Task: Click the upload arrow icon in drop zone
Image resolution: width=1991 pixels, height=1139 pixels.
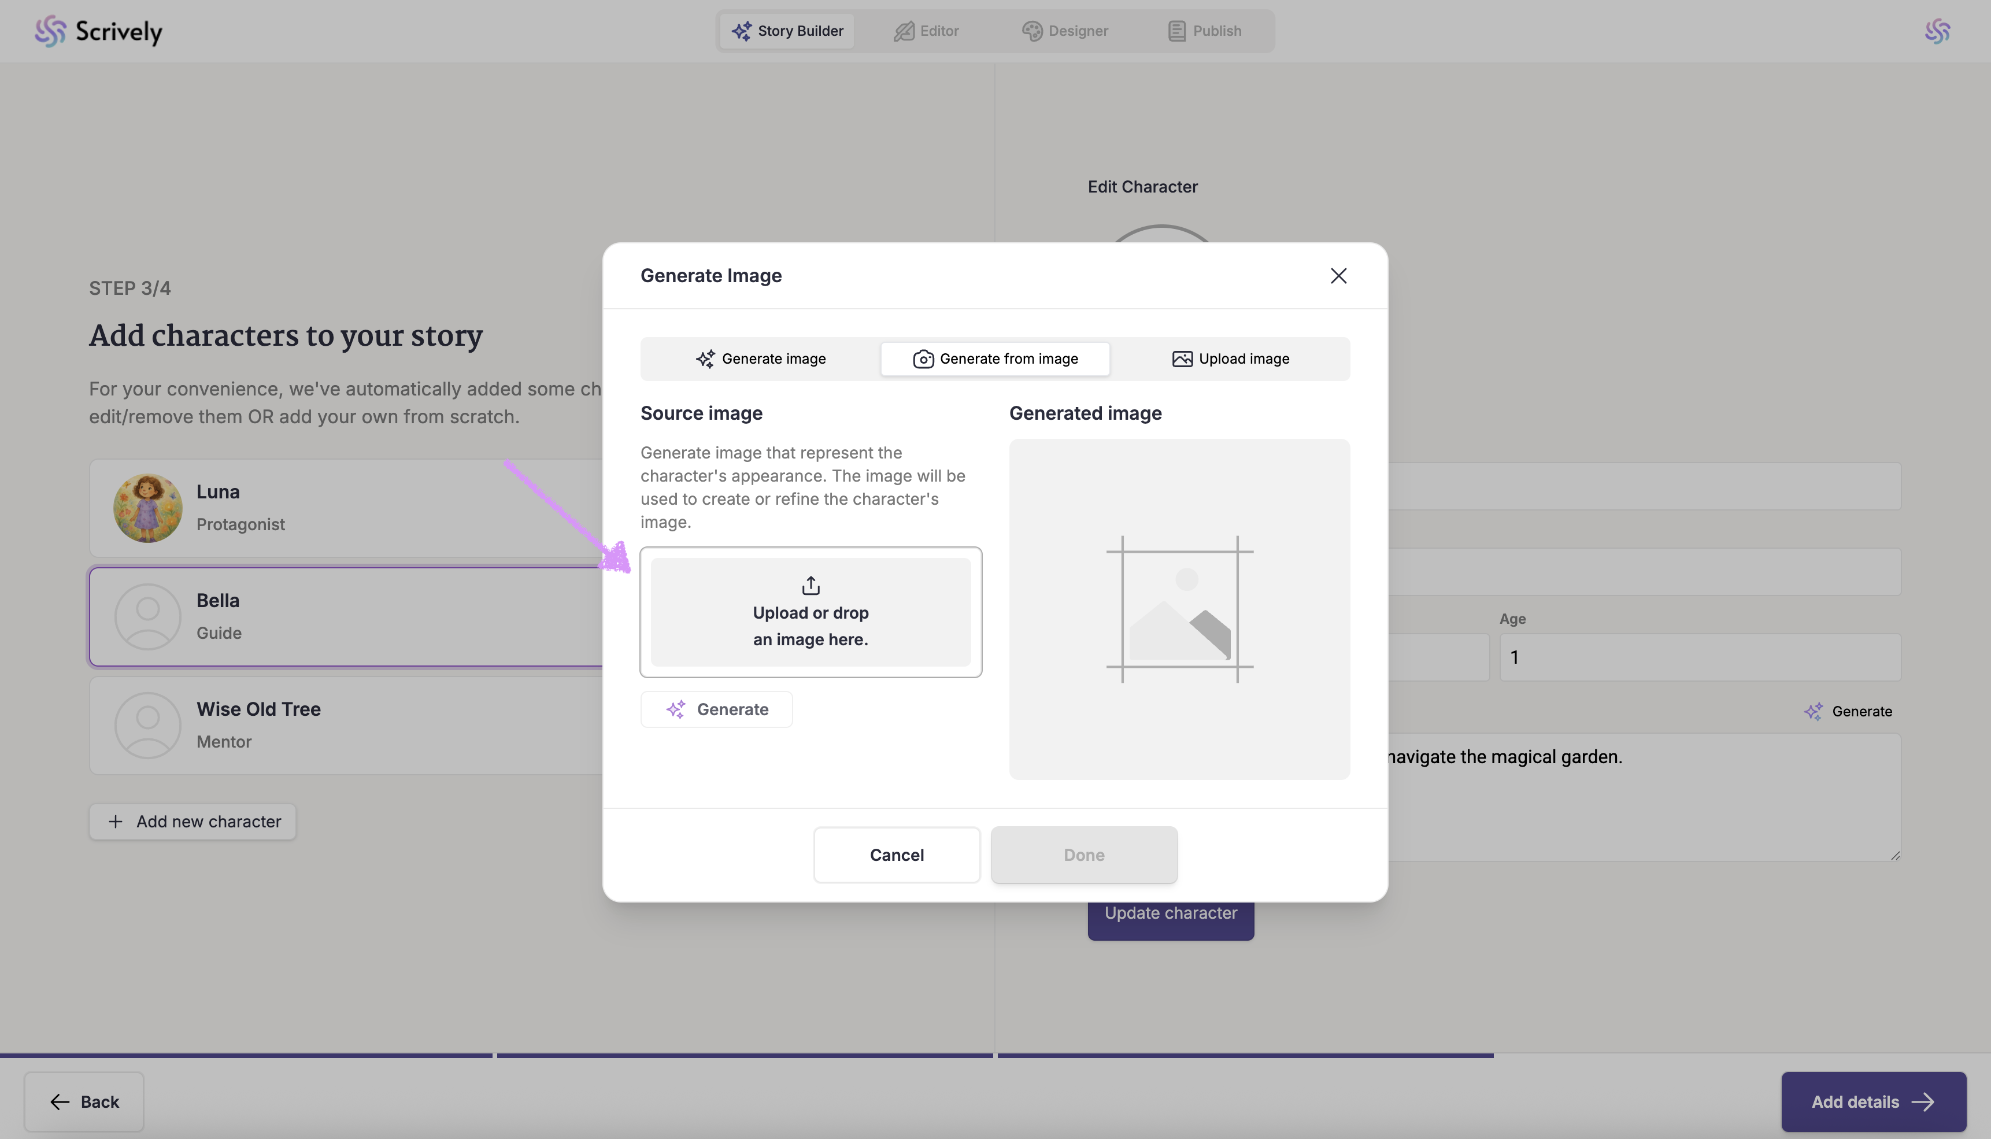Action: point(811,585)
